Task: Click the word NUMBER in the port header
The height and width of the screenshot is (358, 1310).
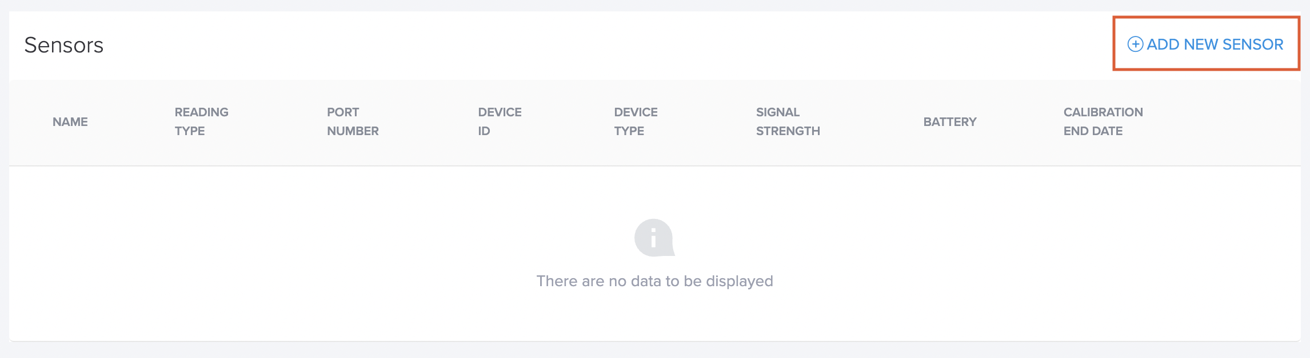Action: point(353,131)
